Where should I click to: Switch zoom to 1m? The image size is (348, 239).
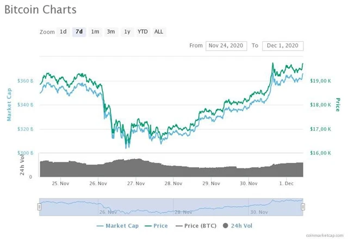click(95, 32)
